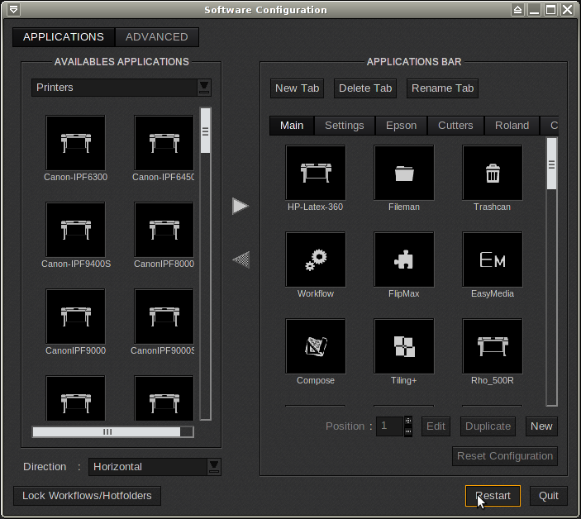Click the New Tab button

coord(298,88)
